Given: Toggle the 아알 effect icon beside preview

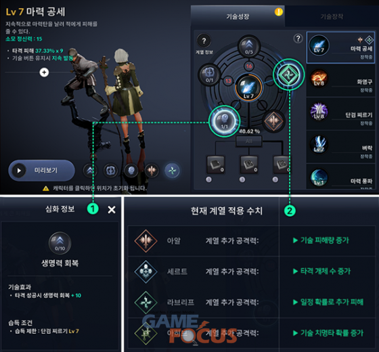Looking at the screenshot, I should (152, 171).
